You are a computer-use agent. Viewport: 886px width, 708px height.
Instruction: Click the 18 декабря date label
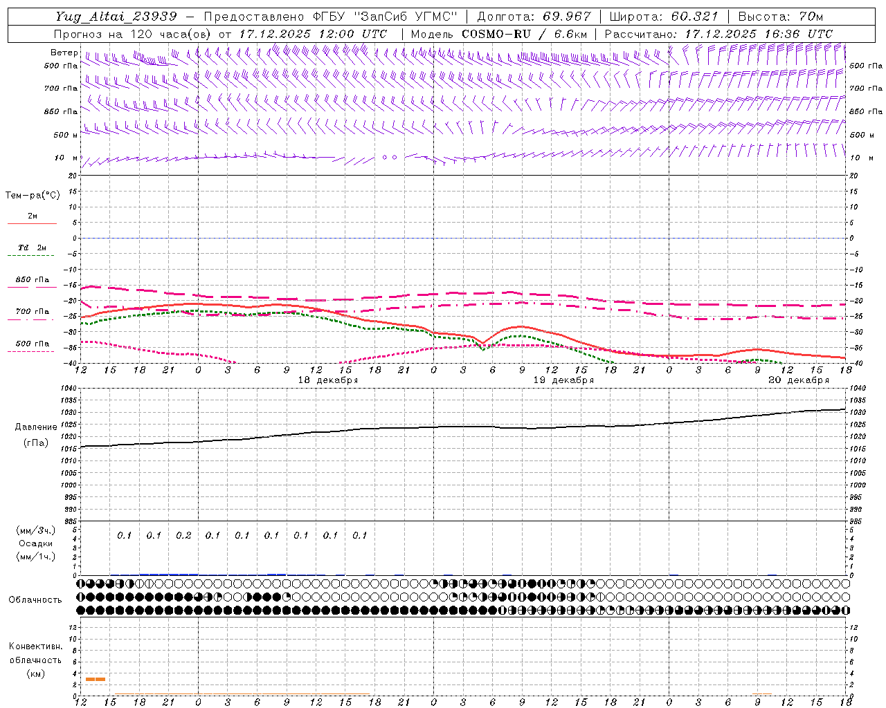[x=328, y=380]
